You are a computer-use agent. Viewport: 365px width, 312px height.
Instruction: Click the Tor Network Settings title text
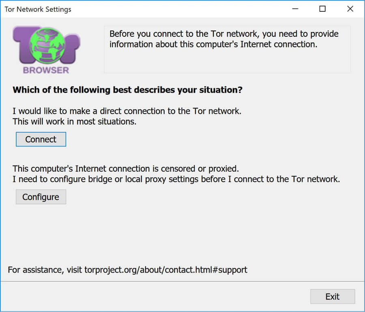(x=38, y=9)
